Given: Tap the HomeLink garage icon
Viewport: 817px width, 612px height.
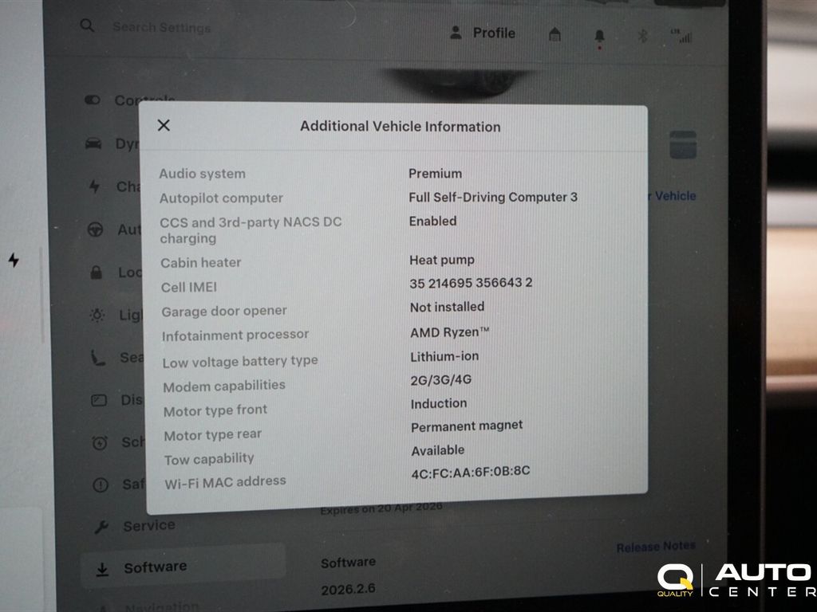Looking at the screenshot, I should coord(555,35).
